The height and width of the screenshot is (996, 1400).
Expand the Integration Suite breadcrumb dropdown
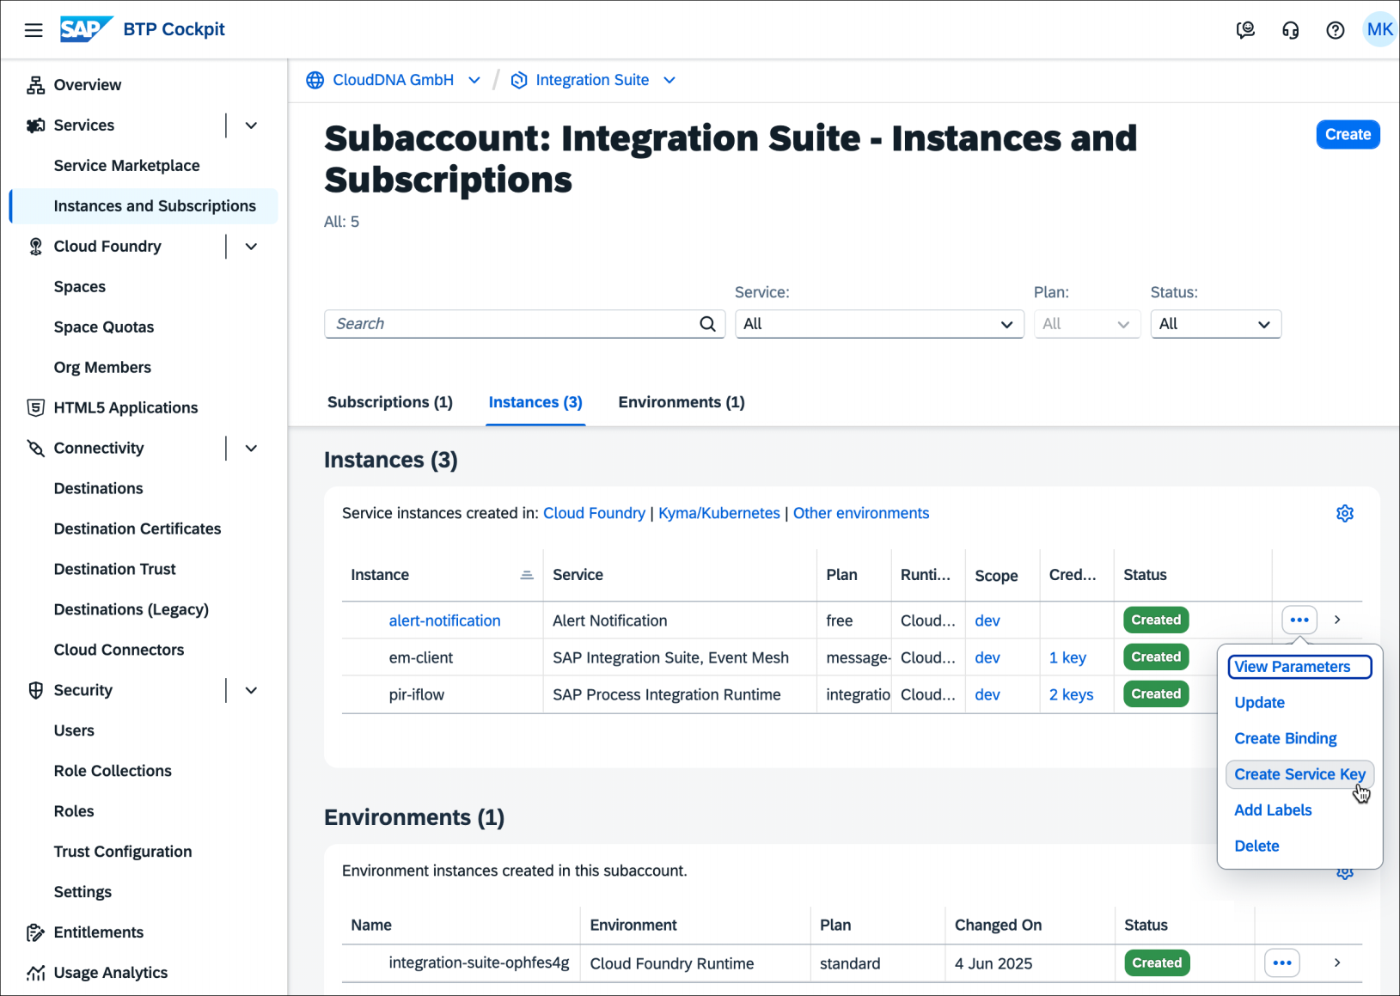(669, 80)
